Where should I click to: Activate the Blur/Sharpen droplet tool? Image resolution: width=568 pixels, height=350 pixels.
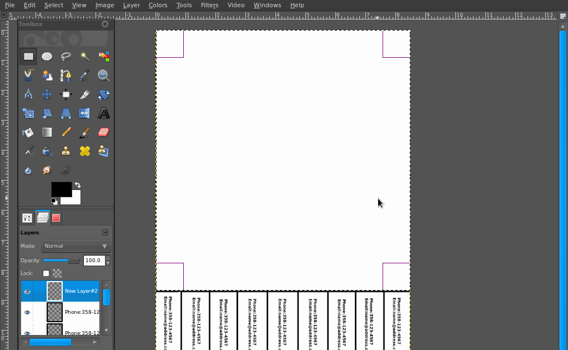pos(28,171)
